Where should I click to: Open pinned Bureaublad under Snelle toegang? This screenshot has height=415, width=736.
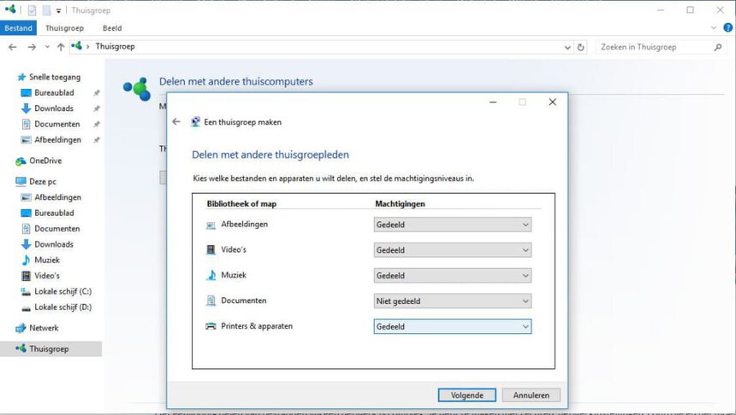(54, 93)
